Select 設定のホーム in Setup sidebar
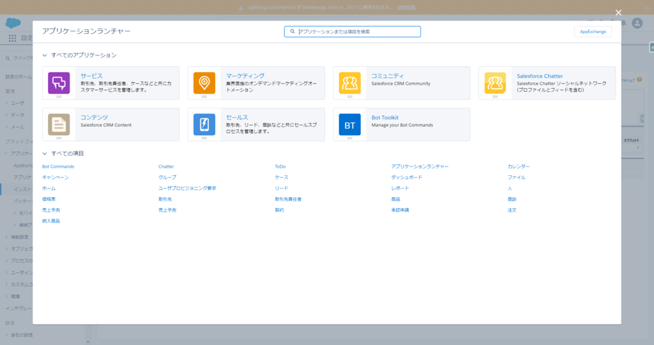Viewport: 654px width, 345px height. pyautogui.click(x=19, y=77)
